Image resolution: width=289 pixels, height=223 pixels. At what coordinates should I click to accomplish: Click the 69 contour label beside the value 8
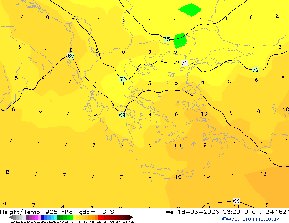coord(71,56)
